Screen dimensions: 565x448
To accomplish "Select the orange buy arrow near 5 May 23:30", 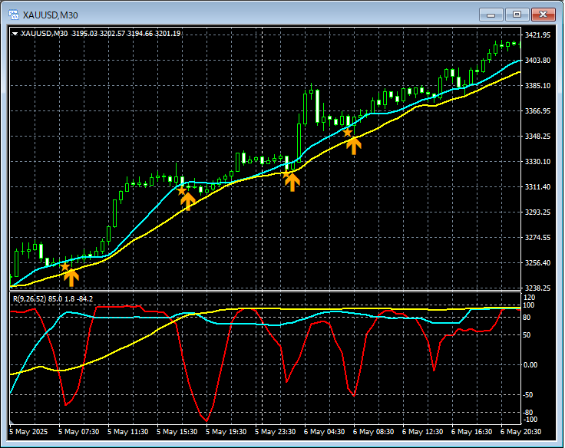I will click(292, 183).
